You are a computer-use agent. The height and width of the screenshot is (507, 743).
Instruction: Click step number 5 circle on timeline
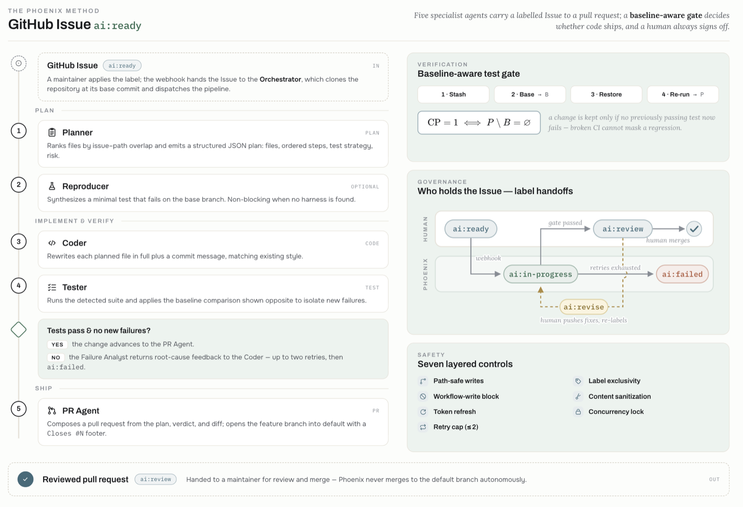pyautogui.click(x=19, y=409)
